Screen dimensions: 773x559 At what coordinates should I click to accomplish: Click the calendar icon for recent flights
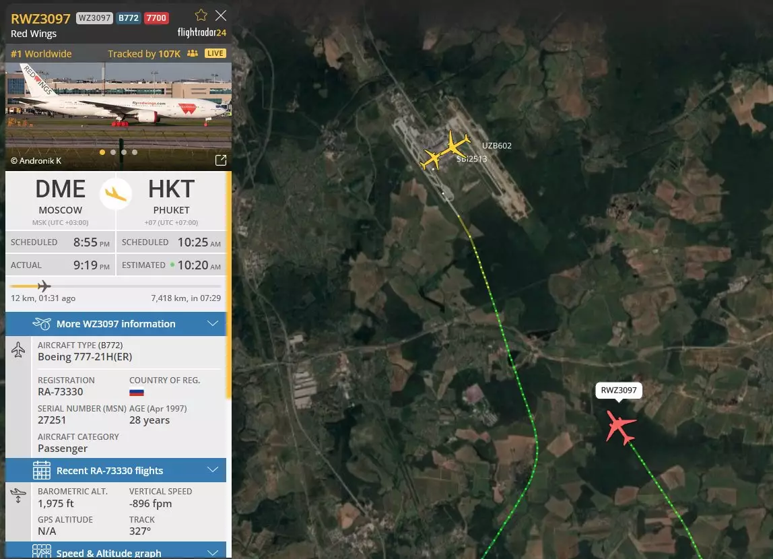[x=42, y=470]
